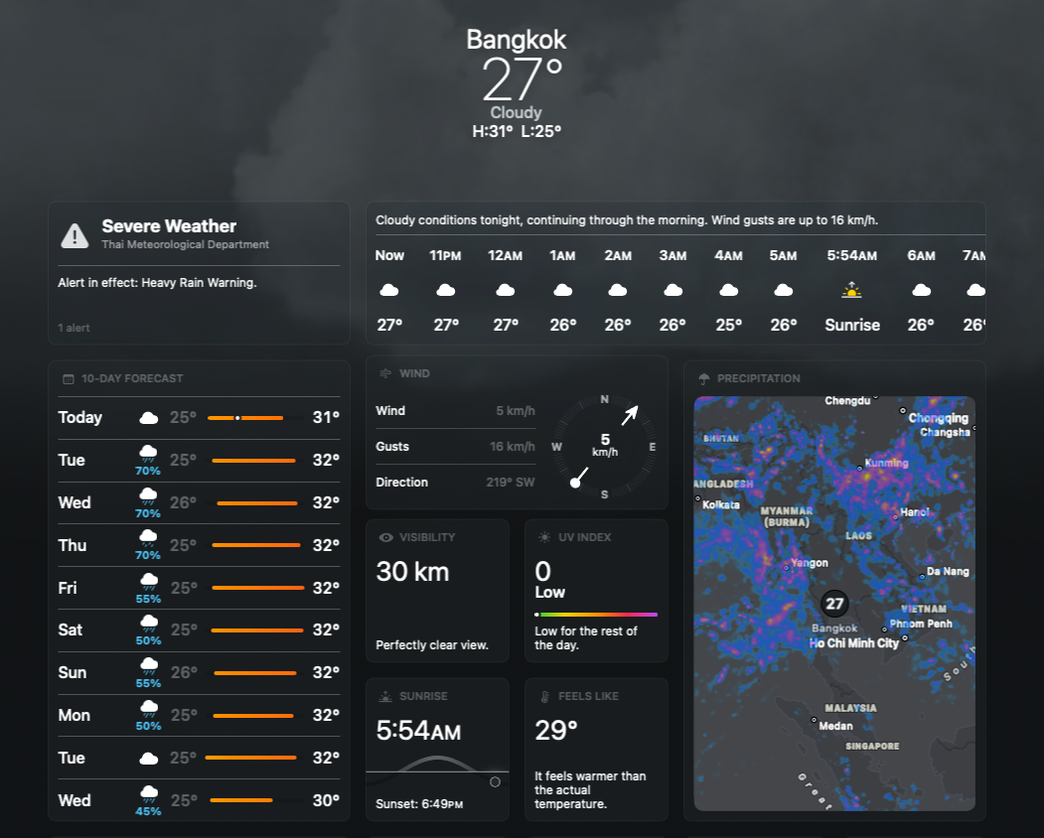Click the Hanoi label on map
Screen dimensions: 1044x838
pos(914,512)
